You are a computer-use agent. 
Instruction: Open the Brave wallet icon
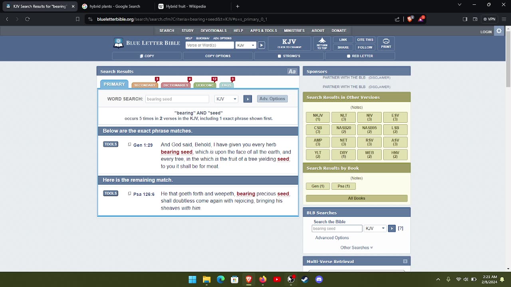point(475,19)
